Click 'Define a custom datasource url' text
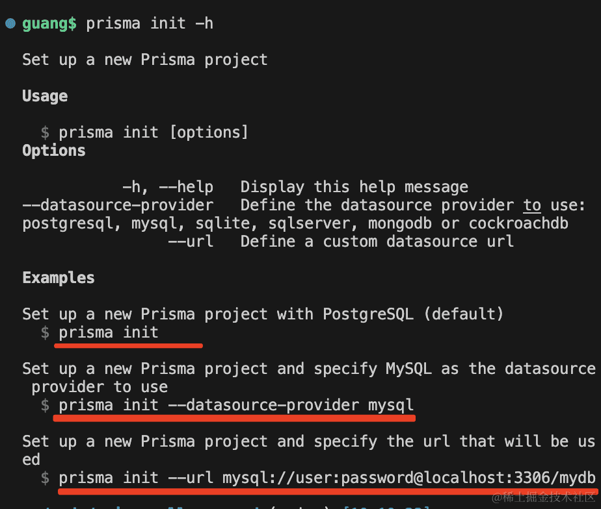The image size is (601, 509). pyautogui.click(x=377, y=242)
